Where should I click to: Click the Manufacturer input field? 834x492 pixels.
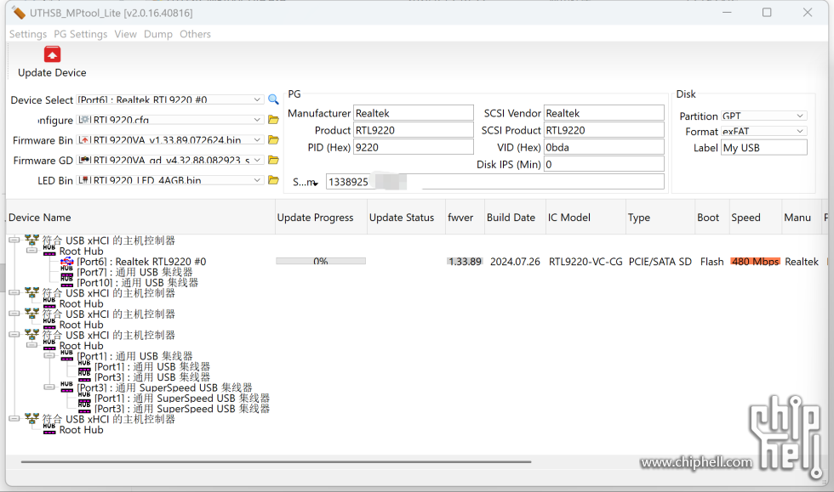(x=414, y=113)
